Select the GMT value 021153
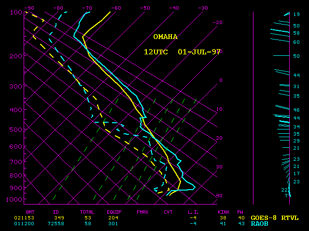The width and height of the screenshot is (309, 231). click(24, 218)
